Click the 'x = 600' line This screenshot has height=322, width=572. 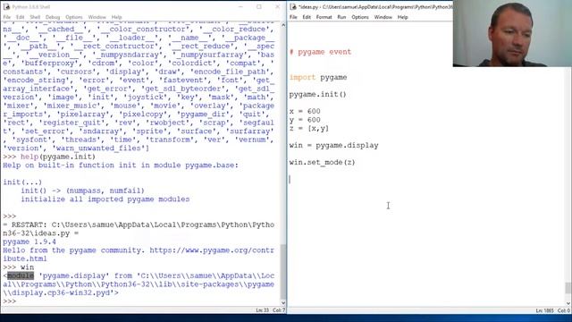coord(305,111)
